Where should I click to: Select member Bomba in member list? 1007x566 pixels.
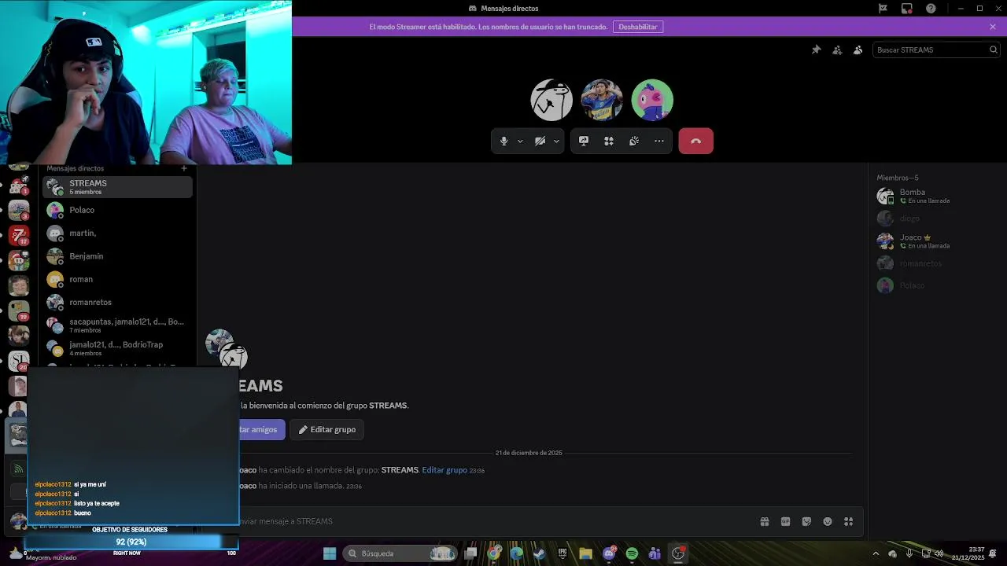point(936,196)
